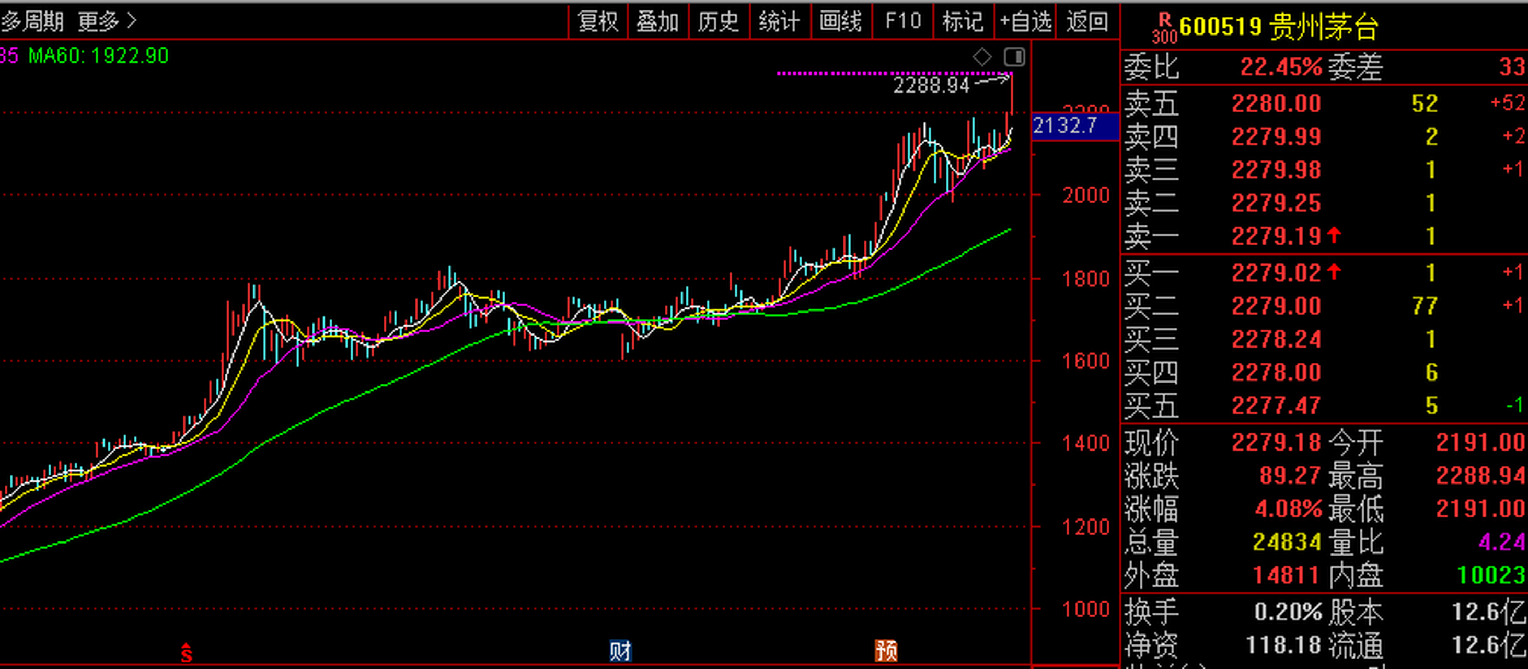Click the diamond marker icon on the chart

[x=982, y=57]
